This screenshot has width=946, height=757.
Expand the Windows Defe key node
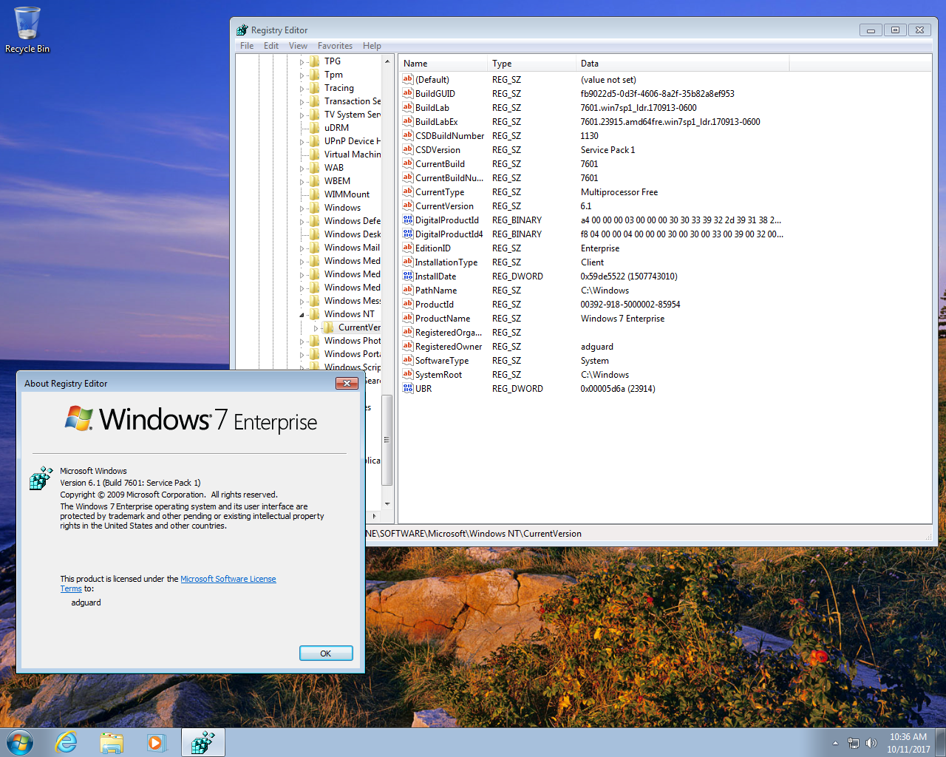click(302, 222)
